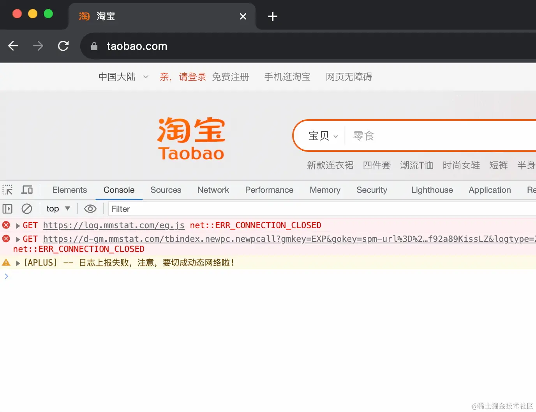Image resolution: width=536 pixels, height=412 pixels.
Task: View site info via the lock icon
Action: click(x=94, y=46)
